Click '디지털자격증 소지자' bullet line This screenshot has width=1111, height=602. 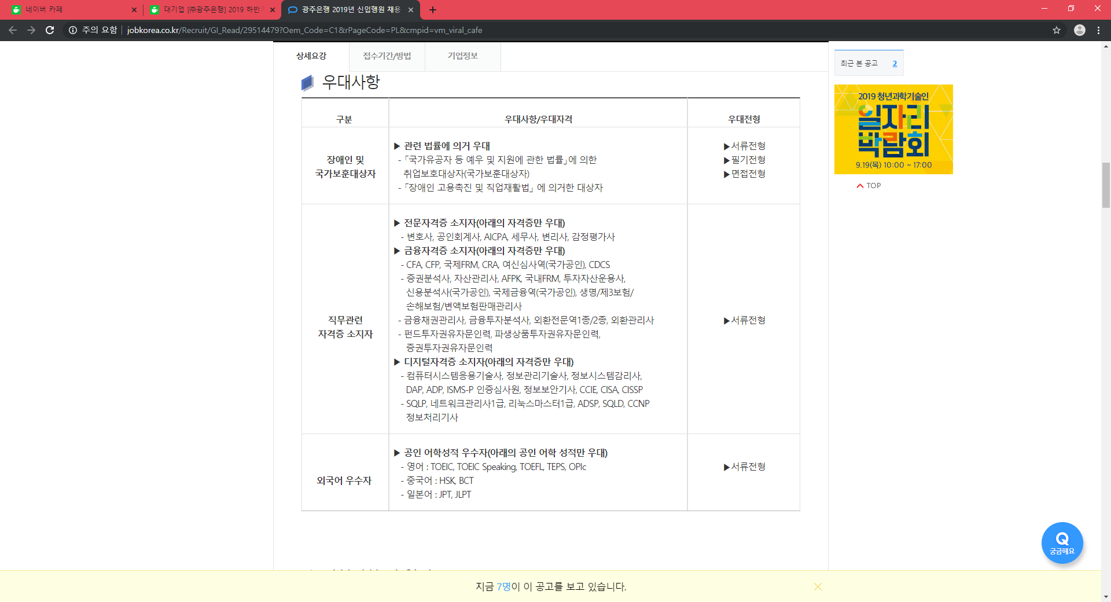click(484, 362)
